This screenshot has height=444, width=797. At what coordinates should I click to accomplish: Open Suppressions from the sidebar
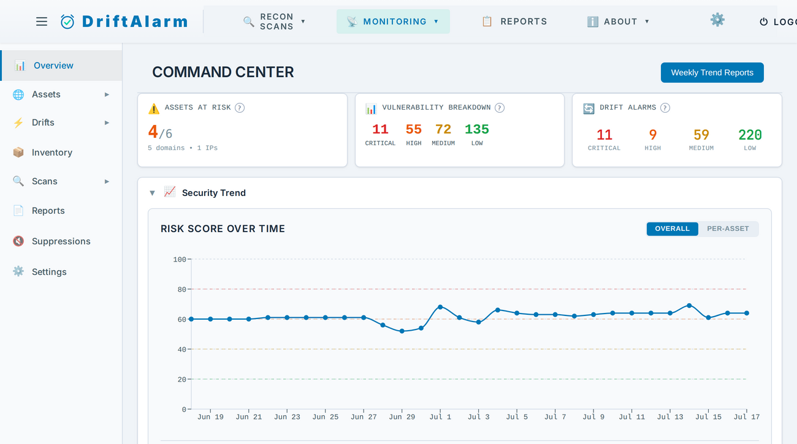pyautogui.click(x=61, y=241)
